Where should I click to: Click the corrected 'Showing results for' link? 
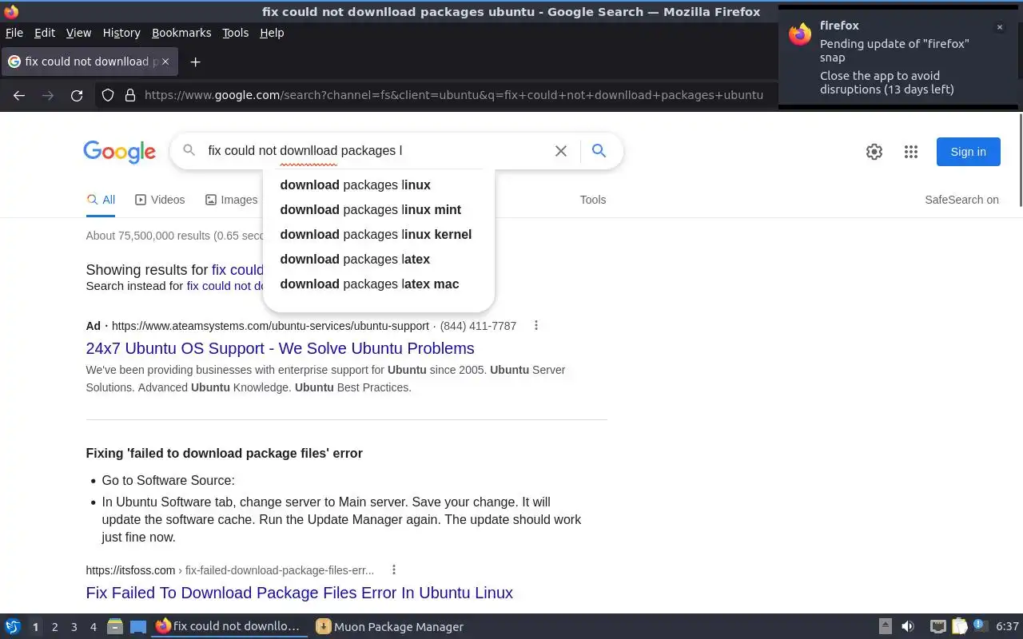(237, 270)
